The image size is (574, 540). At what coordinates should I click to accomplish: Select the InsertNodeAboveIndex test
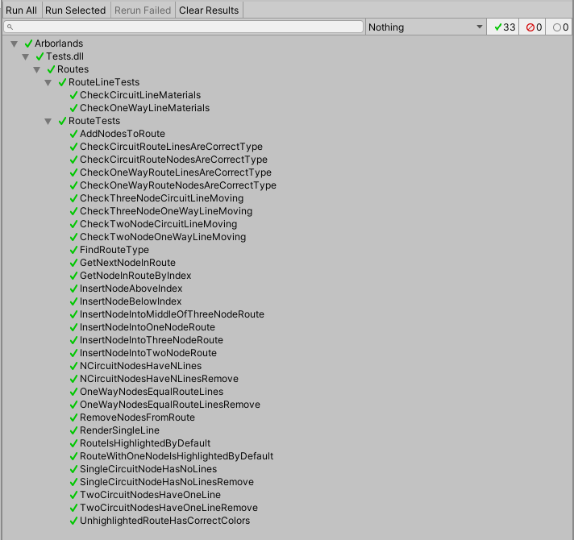(x=131, y=289)
